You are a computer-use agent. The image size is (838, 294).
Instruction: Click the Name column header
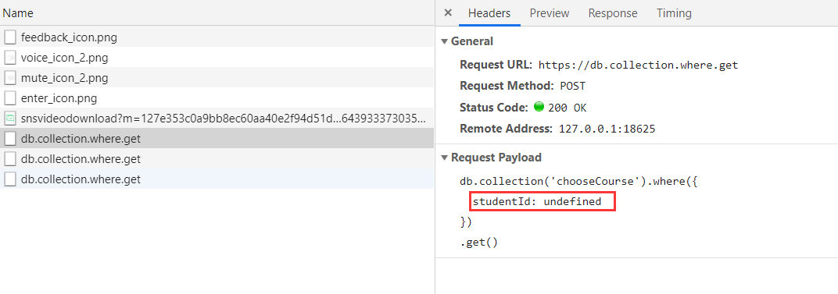coord(217,13)
